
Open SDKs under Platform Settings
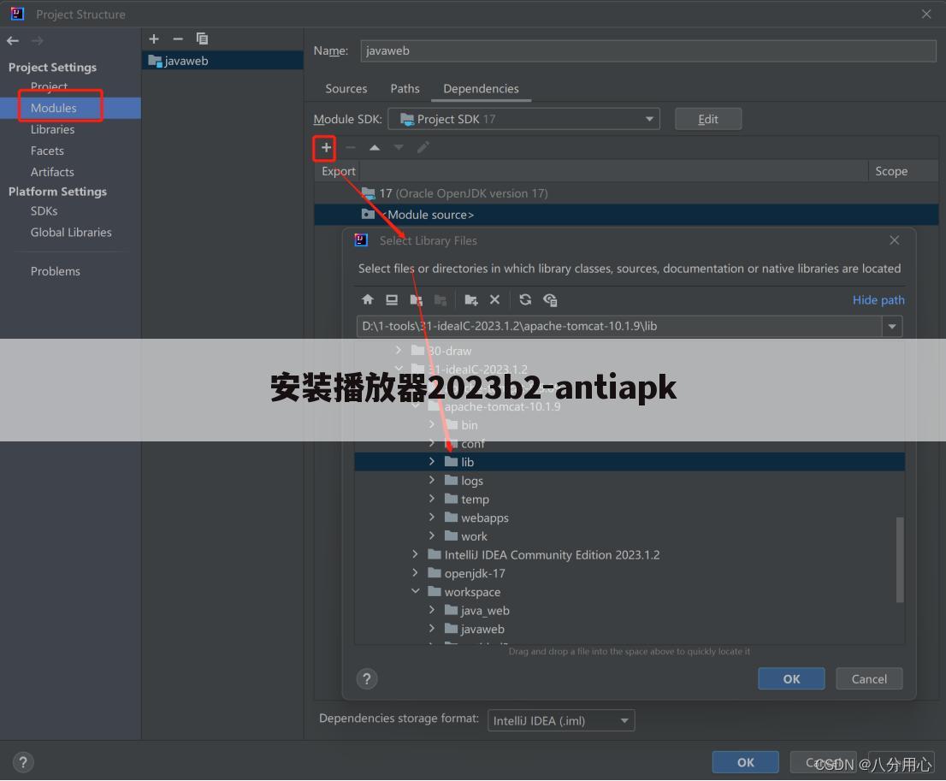(44, 211)
